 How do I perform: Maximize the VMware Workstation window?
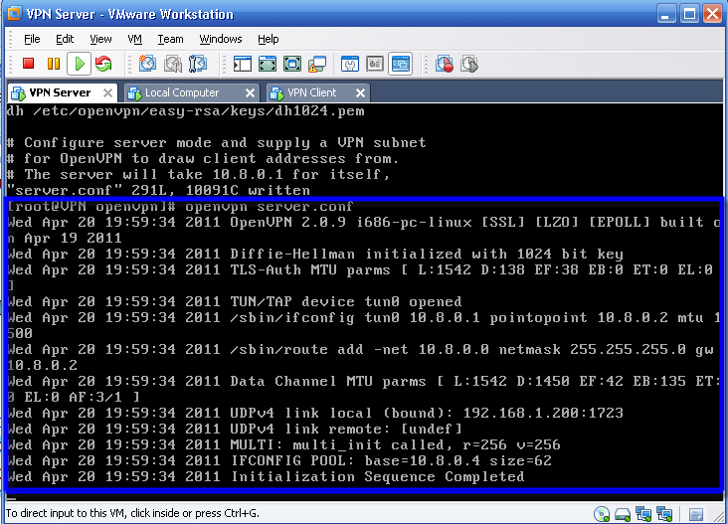point(689,14)
